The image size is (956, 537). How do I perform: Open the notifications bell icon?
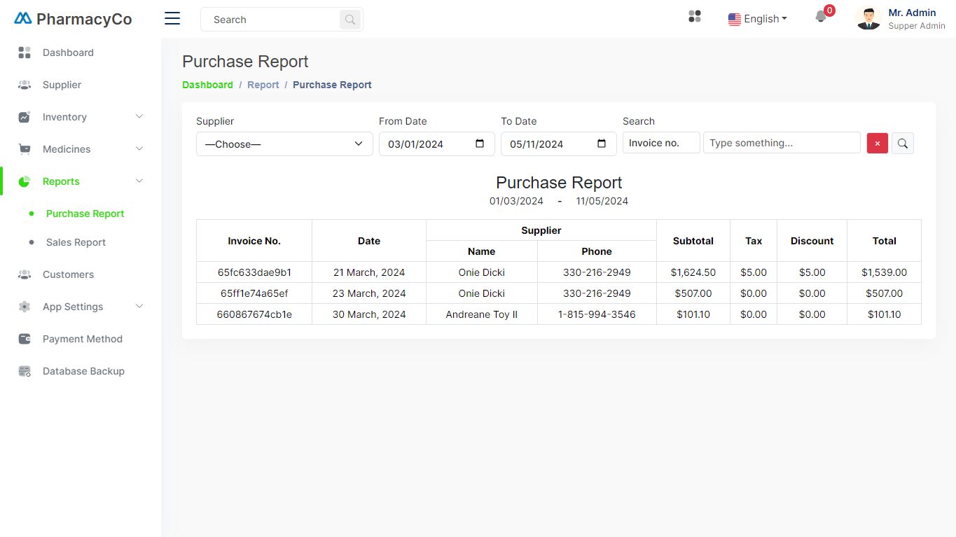tap(821, 17)
